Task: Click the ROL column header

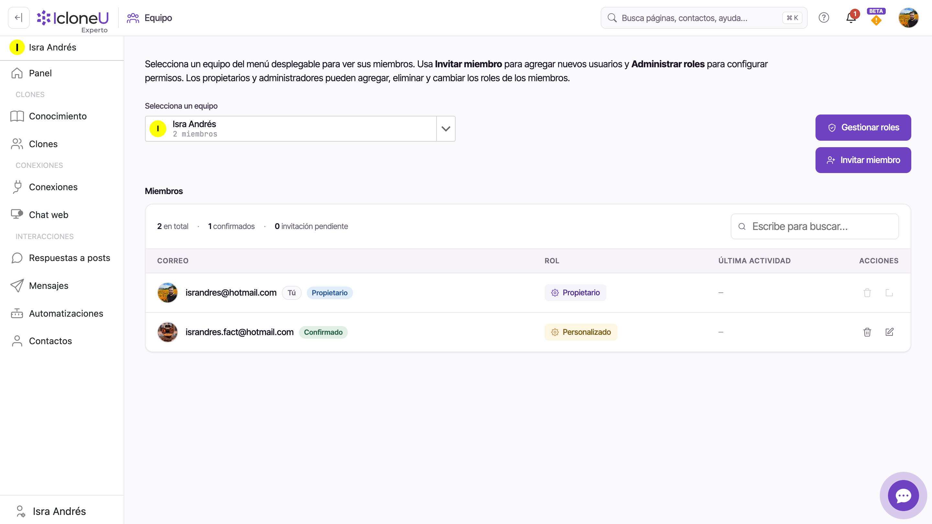Action: [552, 261]
